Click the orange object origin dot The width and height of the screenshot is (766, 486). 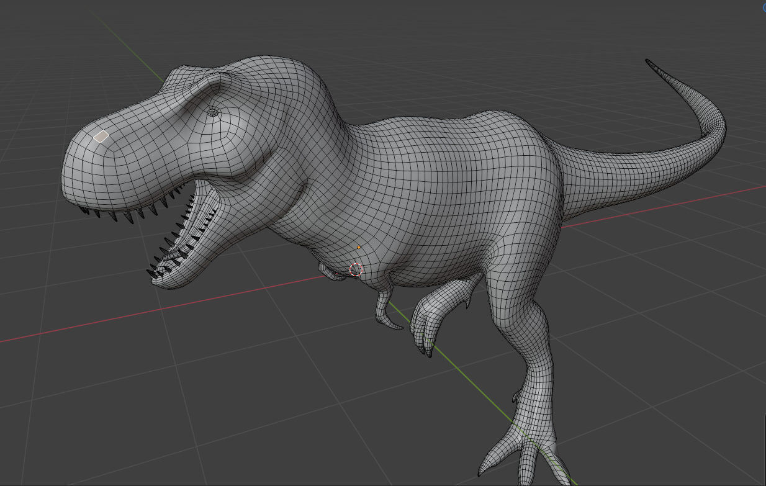[359, 247]
